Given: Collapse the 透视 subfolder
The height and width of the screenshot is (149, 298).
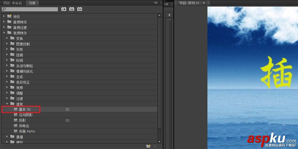Looking at the screenshot, I should click(7, 104).
